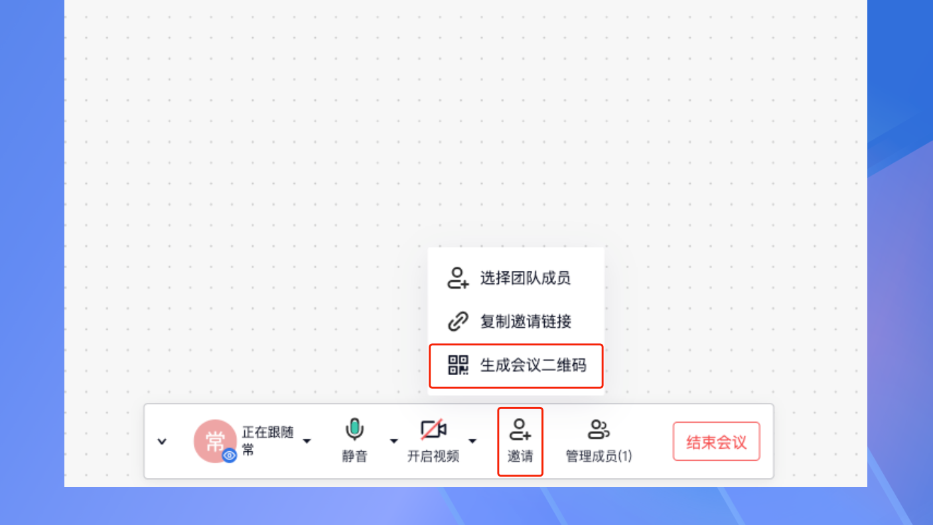Turn on video via the crossed camera icon

pos(433,429)
